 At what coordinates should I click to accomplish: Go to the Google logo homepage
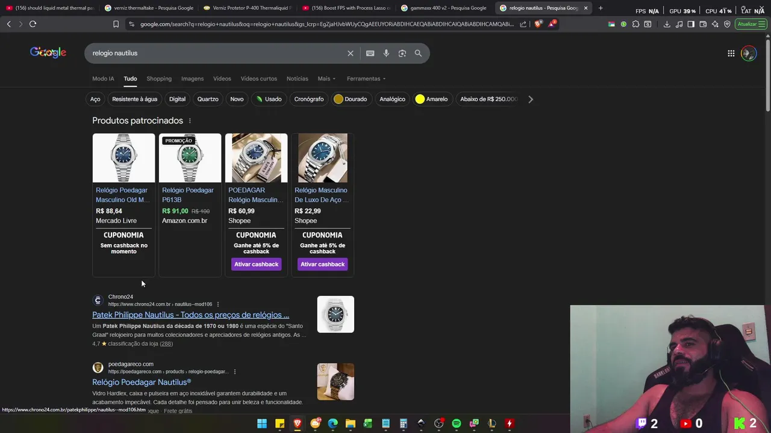[48, 52]
